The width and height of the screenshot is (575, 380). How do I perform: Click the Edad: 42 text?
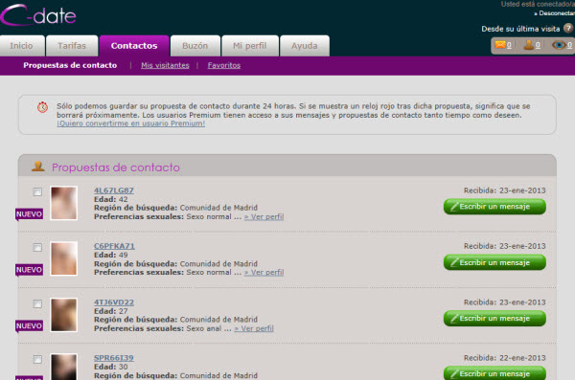pos(111,199)
